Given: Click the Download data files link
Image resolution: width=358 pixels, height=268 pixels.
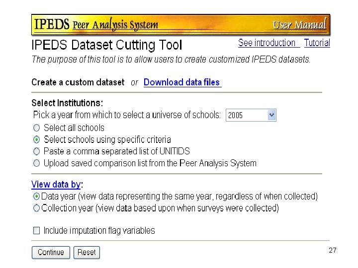Looking at the screenshot, I should coord(181,83).
